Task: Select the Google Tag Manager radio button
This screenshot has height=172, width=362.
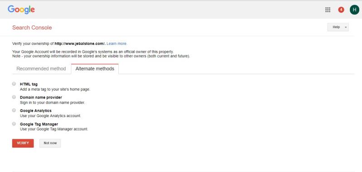Action: point(14,124)
